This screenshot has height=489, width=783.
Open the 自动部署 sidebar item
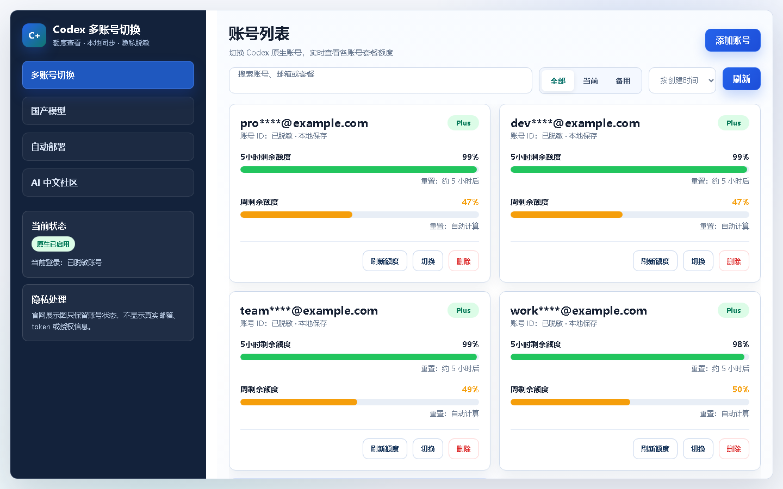click(x=108, y=147)
